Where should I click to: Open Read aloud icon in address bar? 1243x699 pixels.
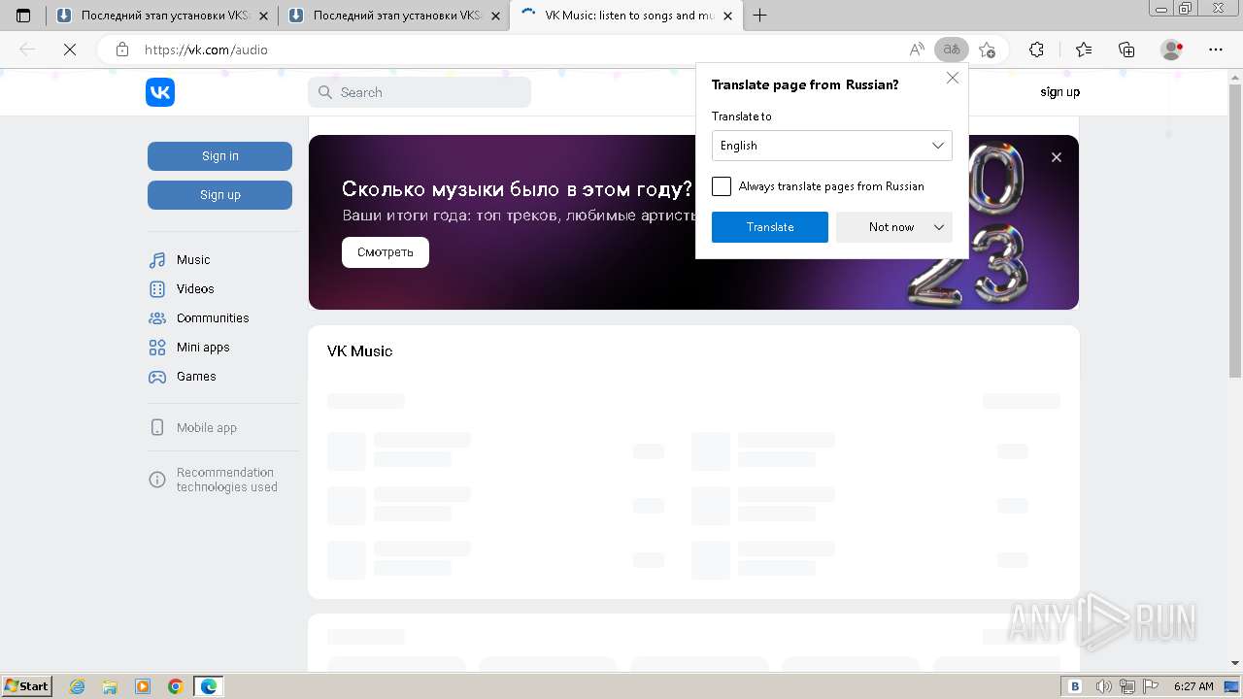[x=917, y=50]
